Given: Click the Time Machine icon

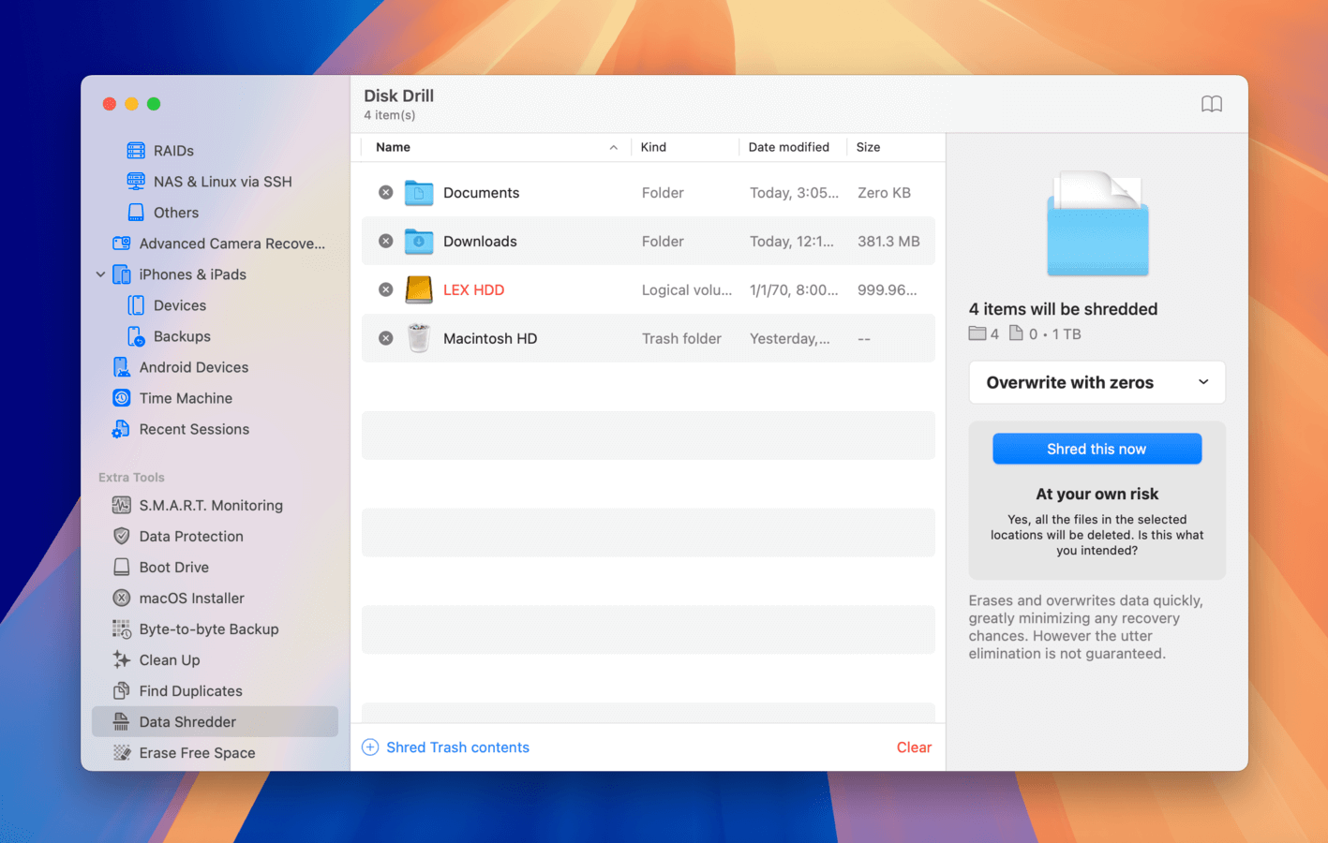Looking at the screenshot, I should [x=122, y=398].
